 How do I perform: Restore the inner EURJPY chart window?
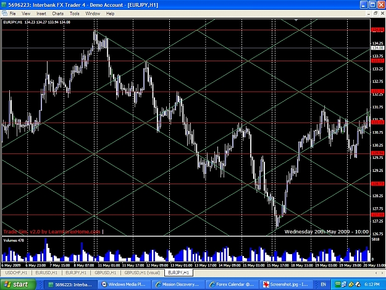[376, 14]
